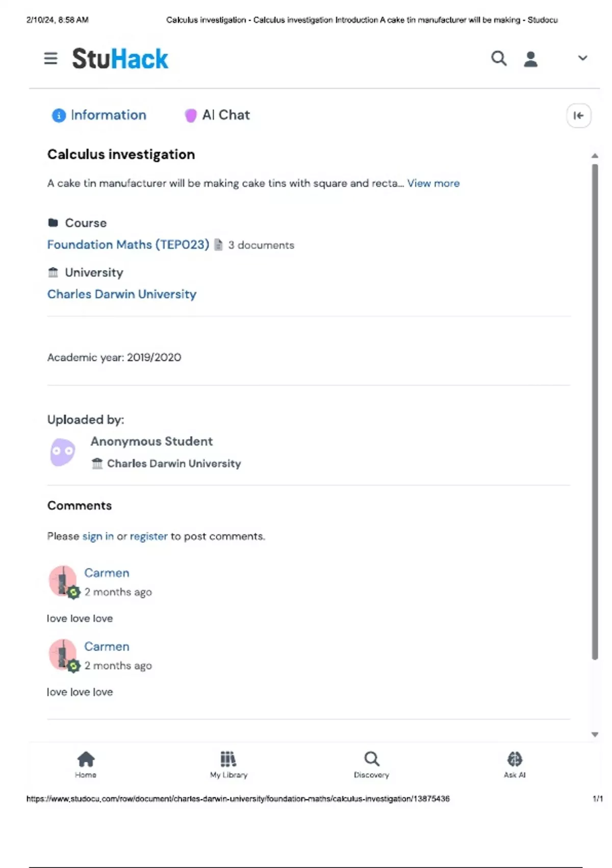This screenshot has height=868, width=612.
Task: Expand description with View more
Action: point(433,183)
